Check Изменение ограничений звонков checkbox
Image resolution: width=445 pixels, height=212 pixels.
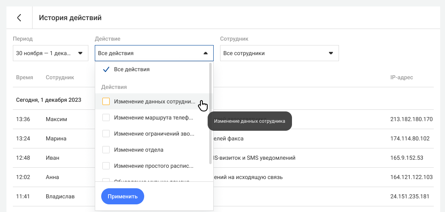[106, 134]
